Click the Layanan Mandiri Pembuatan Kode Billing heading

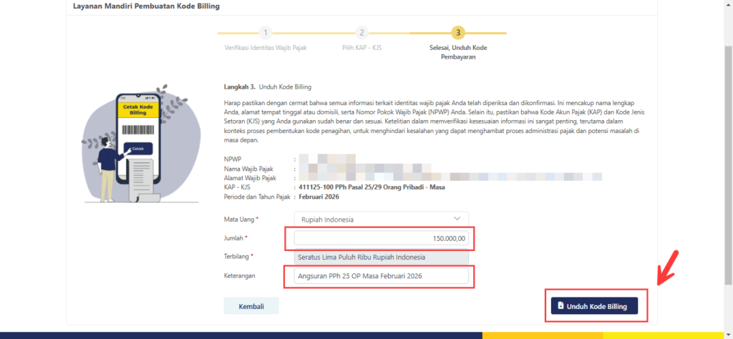tap(146, 6)
